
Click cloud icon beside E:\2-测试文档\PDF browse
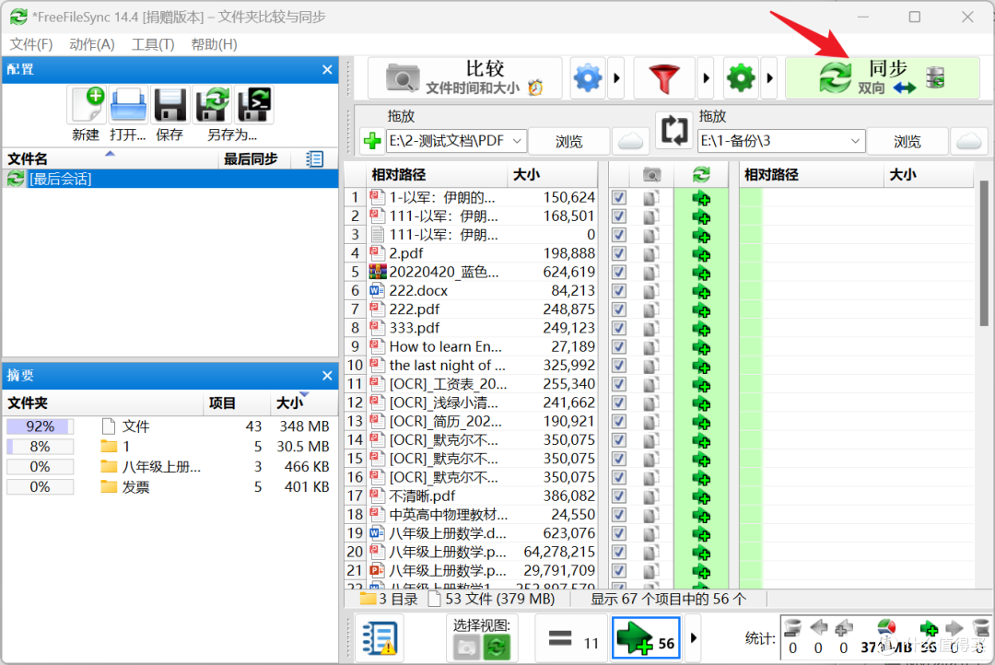coord(630,141)
